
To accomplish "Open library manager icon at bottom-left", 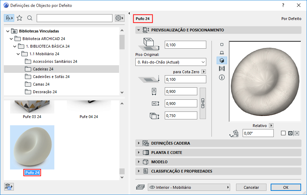I will pos(9,187).
